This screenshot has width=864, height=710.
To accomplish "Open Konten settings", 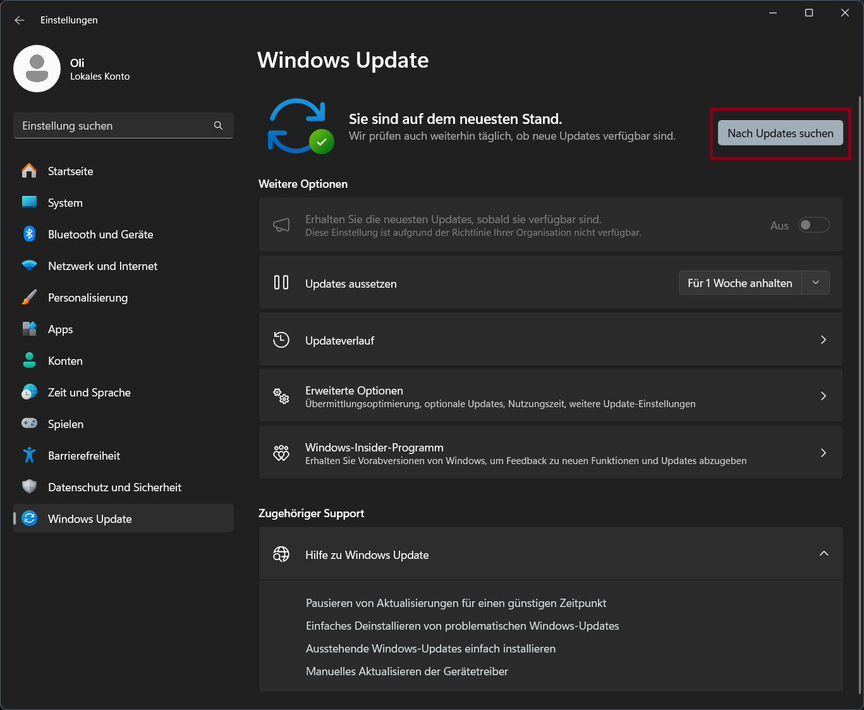I will [x=123, y=361].
